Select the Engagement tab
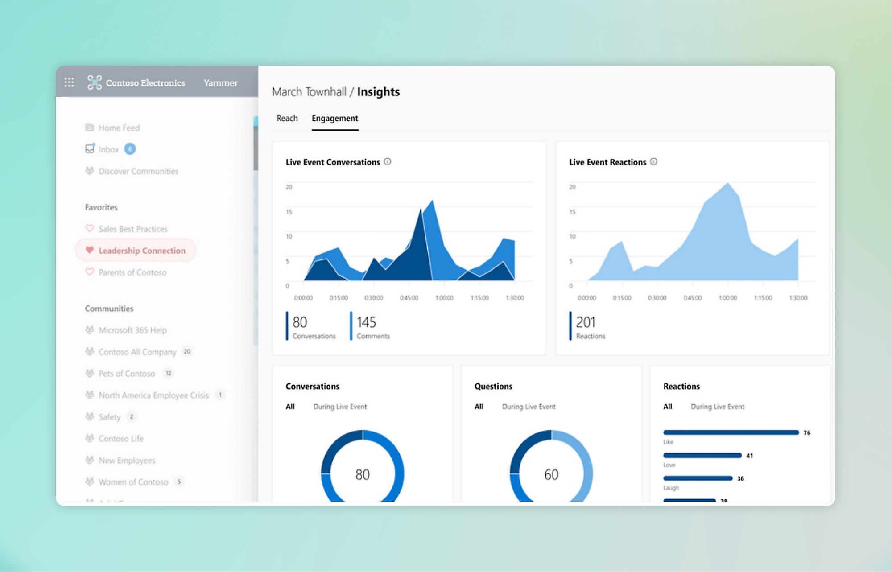Image resolution: width=892 pixels, height=572 pixels. (x=335, y=118)
